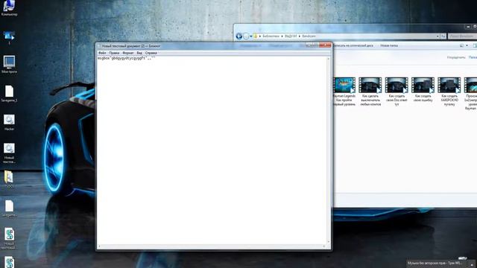This screenshot has height=268, width=477.
Task: Select the Savegame_5 file desktop icon
Action: click(9, 94)
